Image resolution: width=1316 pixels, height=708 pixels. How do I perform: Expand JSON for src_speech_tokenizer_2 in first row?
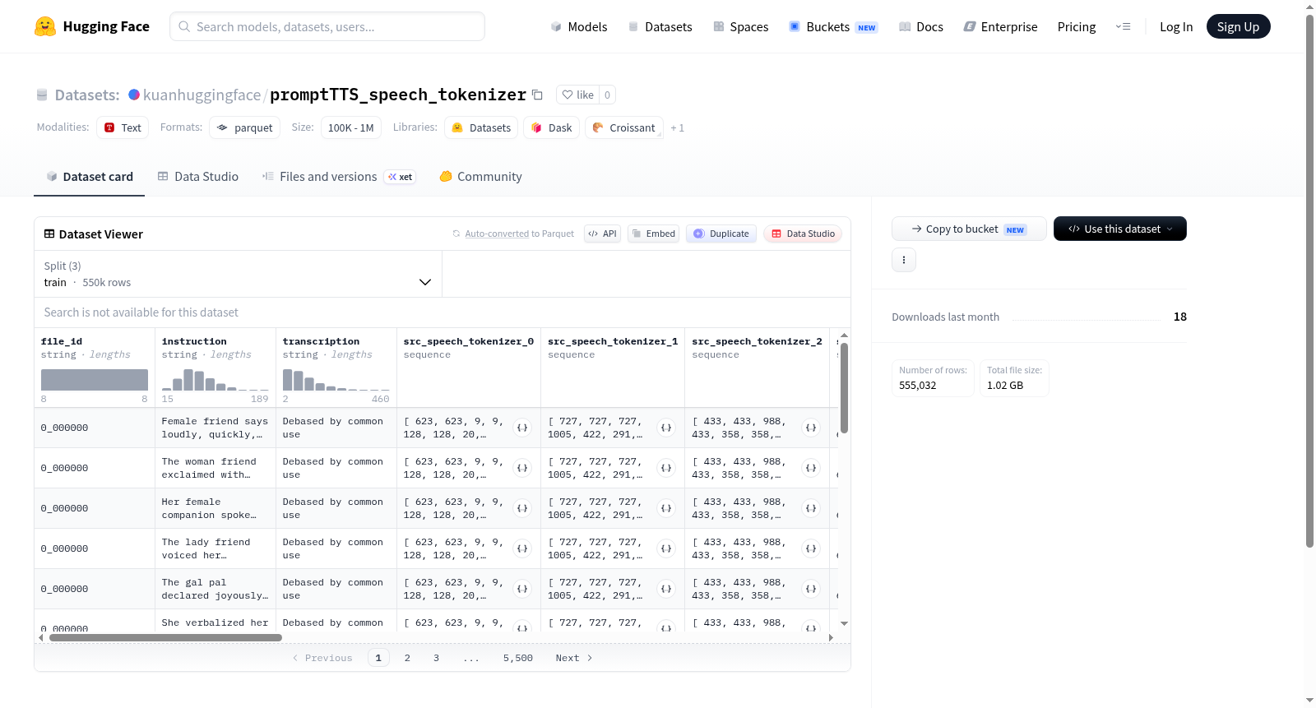(x=811, y=428)
